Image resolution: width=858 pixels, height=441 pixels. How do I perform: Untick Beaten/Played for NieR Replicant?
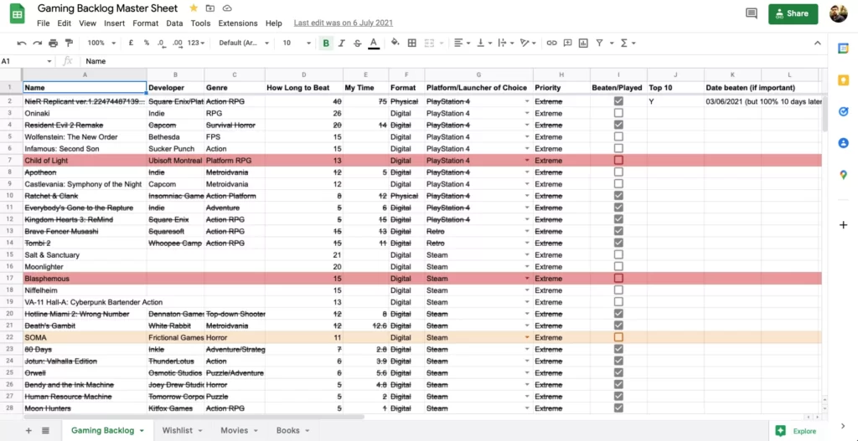pyautogui.click(x=618, y=101)
